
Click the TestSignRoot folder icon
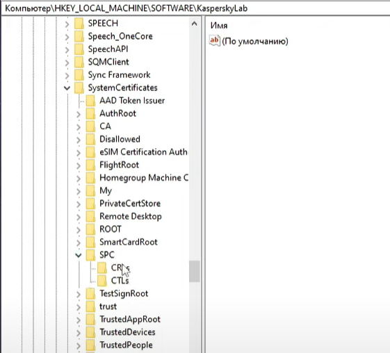coord(90,293)
